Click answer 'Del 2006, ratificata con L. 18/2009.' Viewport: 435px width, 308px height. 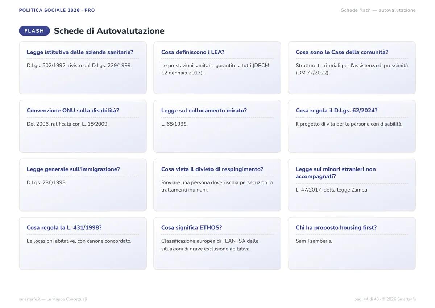coord(68,124)
